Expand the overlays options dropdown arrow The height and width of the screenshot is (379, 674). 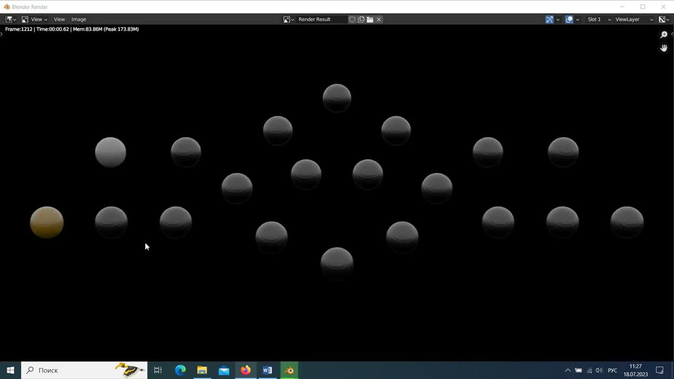coord(578,19)
